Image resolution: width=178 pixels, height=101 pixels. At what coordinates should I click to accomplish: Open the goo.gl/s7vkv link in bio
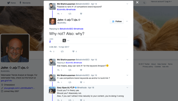(6, 81)
